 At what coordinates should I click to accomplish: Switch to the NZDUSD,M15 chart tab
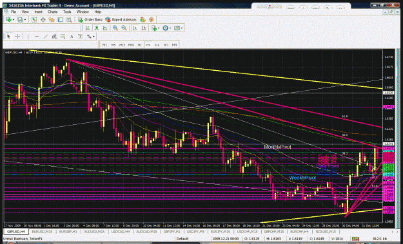pos(326,232)
